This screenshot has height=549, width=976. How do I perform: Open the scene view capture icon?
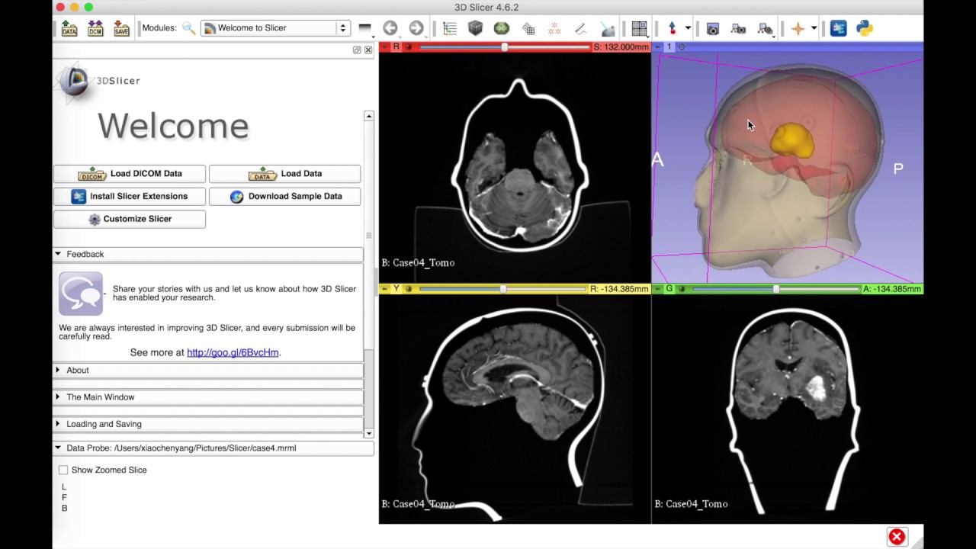pyautogui.click(x=738, y=29)
